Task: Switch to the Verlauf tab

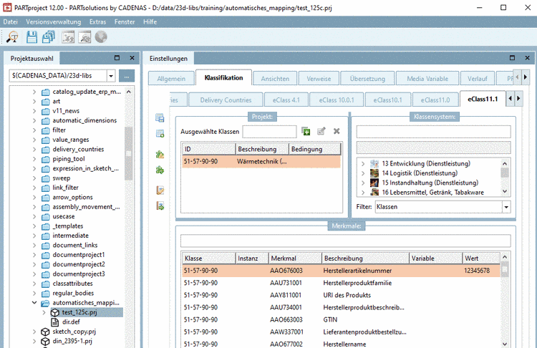Action: [478, 79]
